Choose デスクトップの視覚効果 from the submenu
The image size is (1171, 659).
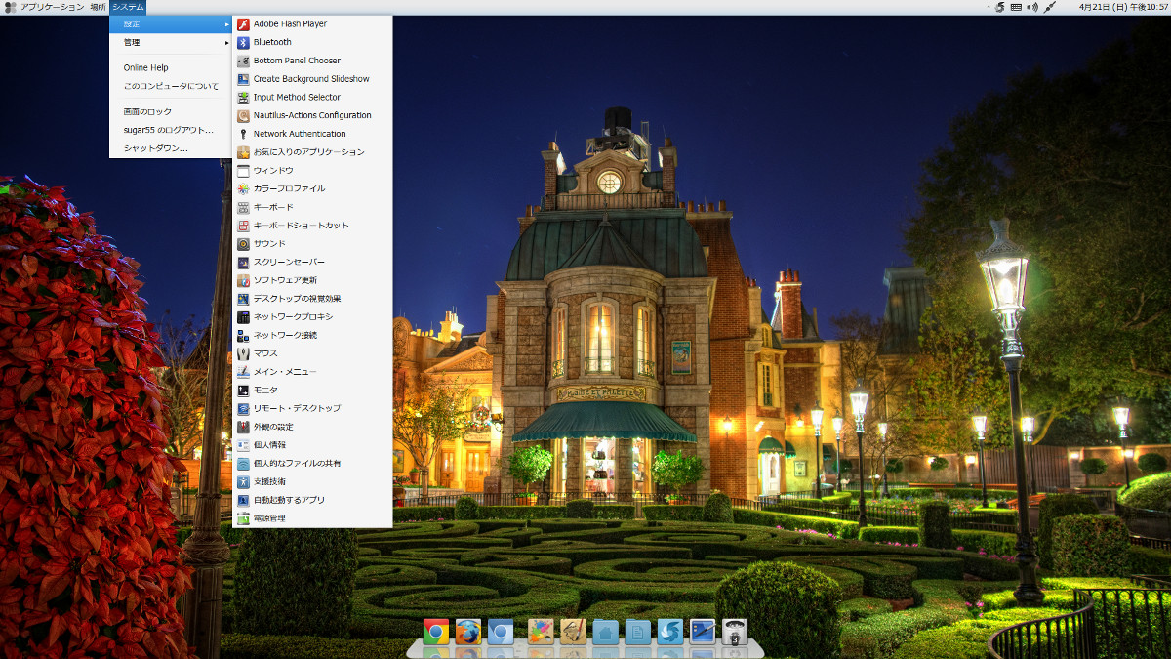coord(312,299)
